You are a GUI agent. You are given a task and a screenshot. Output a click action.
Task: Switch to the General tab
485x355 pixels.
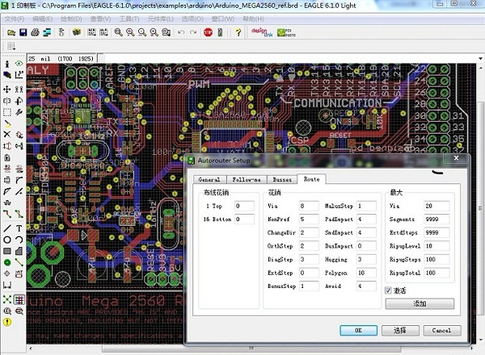209,179
